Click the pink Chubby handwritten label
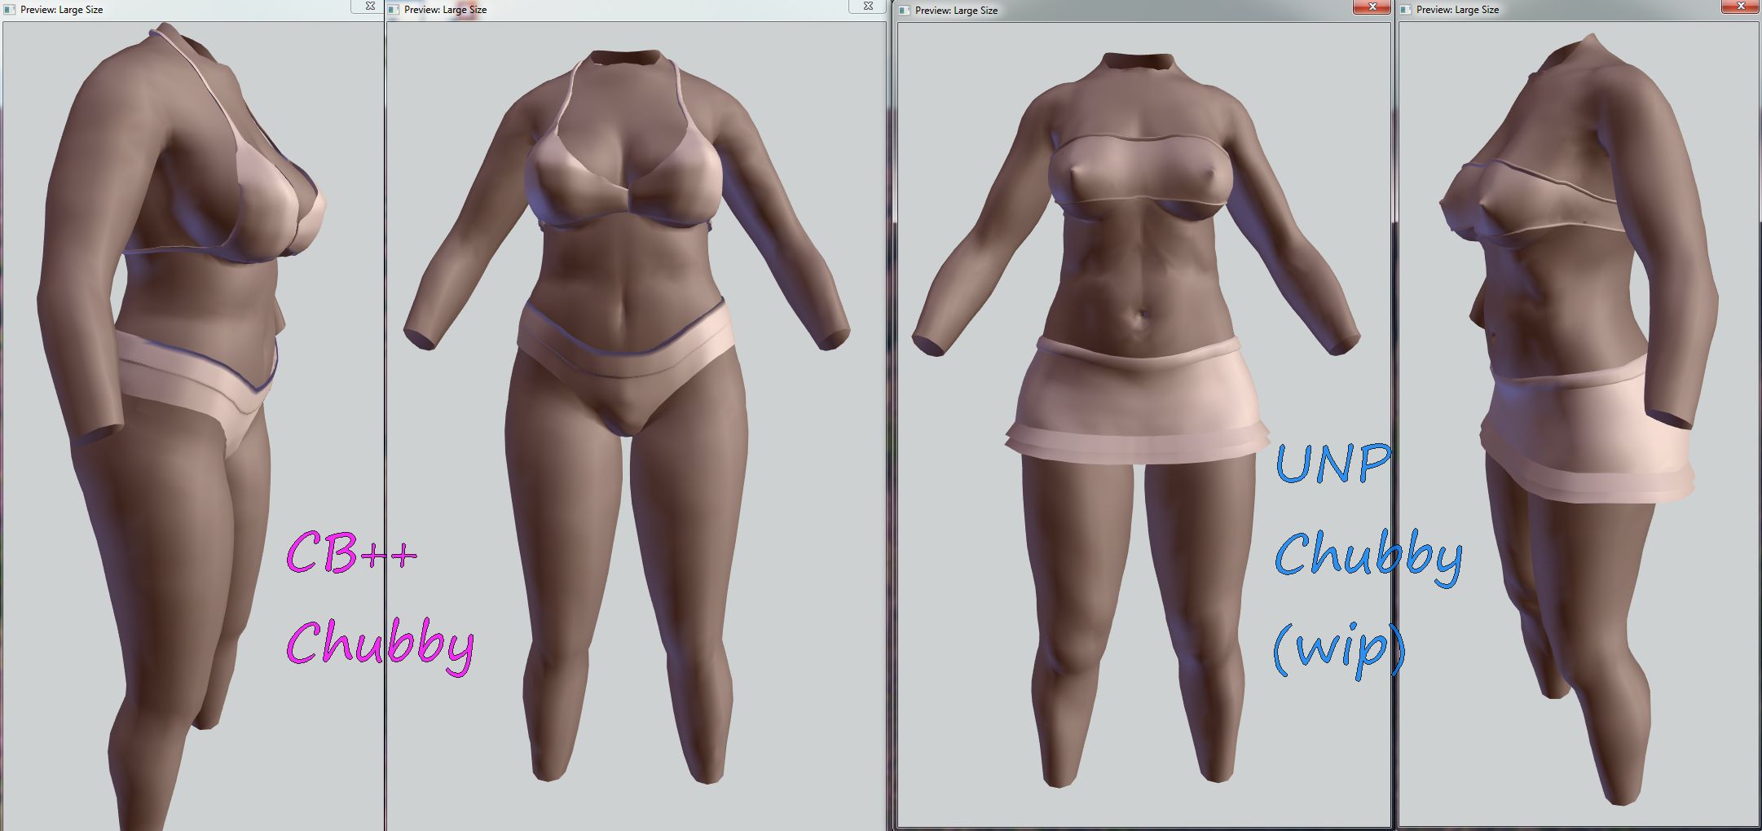 point(379,644)
